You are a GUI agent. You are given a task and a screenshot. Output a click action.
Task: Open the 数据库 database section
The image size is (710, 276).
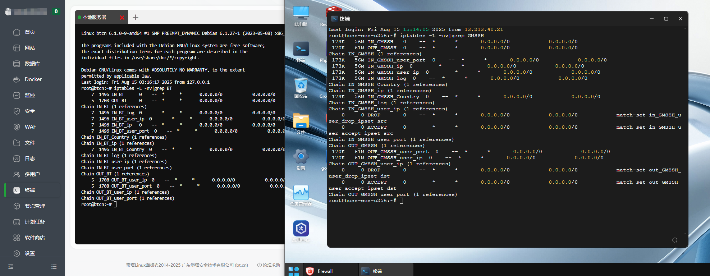pyautogui.click(x=32, y=64)
